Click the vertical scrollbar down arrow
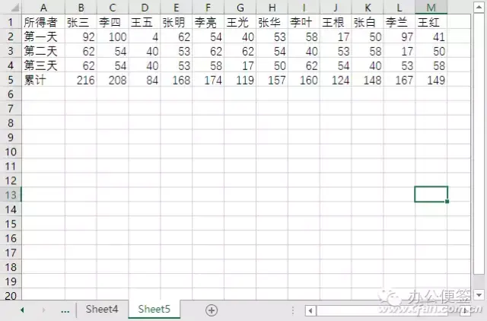 479,294
